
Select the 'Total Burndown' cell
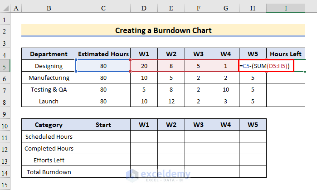click(49, 172)
